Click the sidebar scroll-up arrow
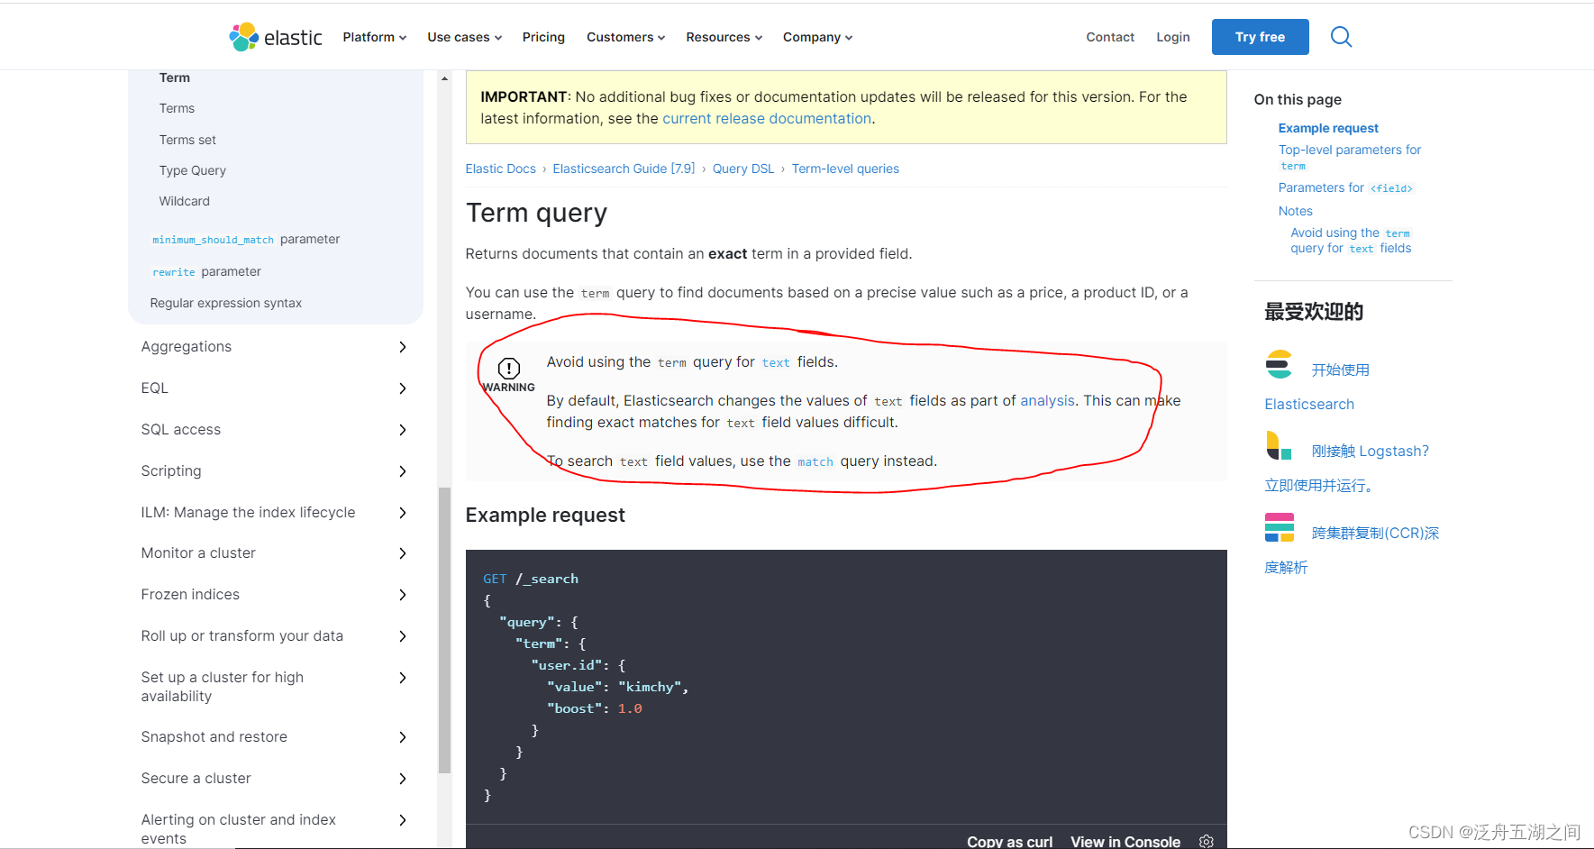The width and height of the screenshot is (1594, 849). point(444,79)
